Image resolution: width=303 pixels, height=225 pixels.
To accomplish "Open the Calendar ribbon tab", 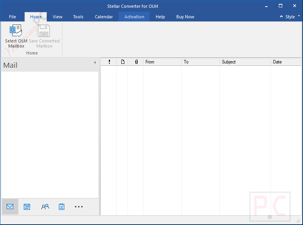I will pyautogui.click(x=104, y=17).
